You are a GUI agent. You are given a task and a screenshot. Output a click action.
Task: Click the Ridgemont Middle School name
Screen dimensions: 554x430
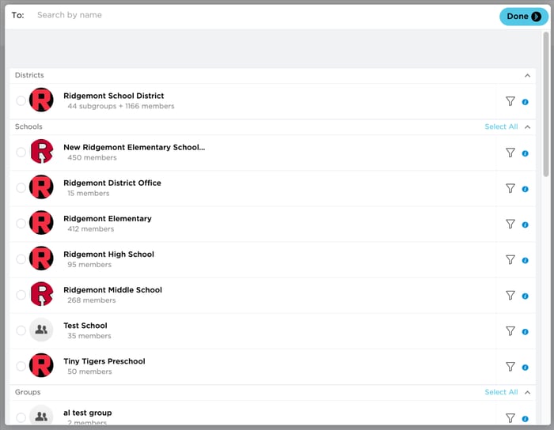pos(112,290)
